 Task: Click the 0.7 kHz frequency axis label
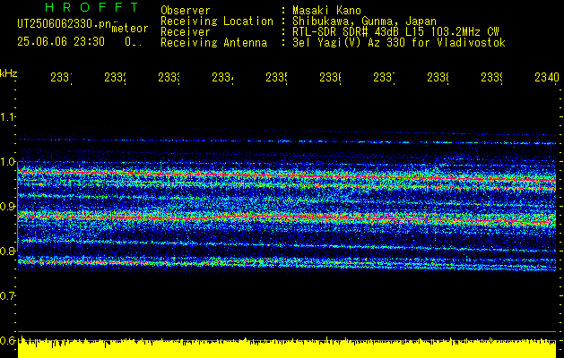click(7, 295)
